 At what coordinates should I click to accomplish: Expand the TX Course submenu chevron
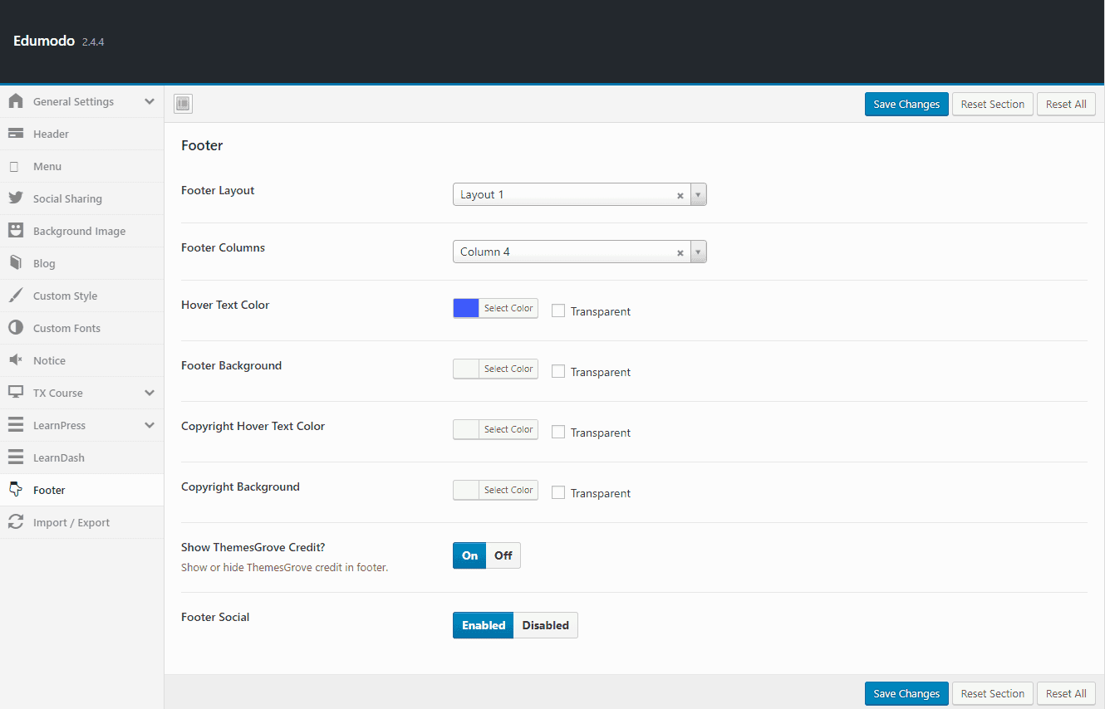[150, 393]
